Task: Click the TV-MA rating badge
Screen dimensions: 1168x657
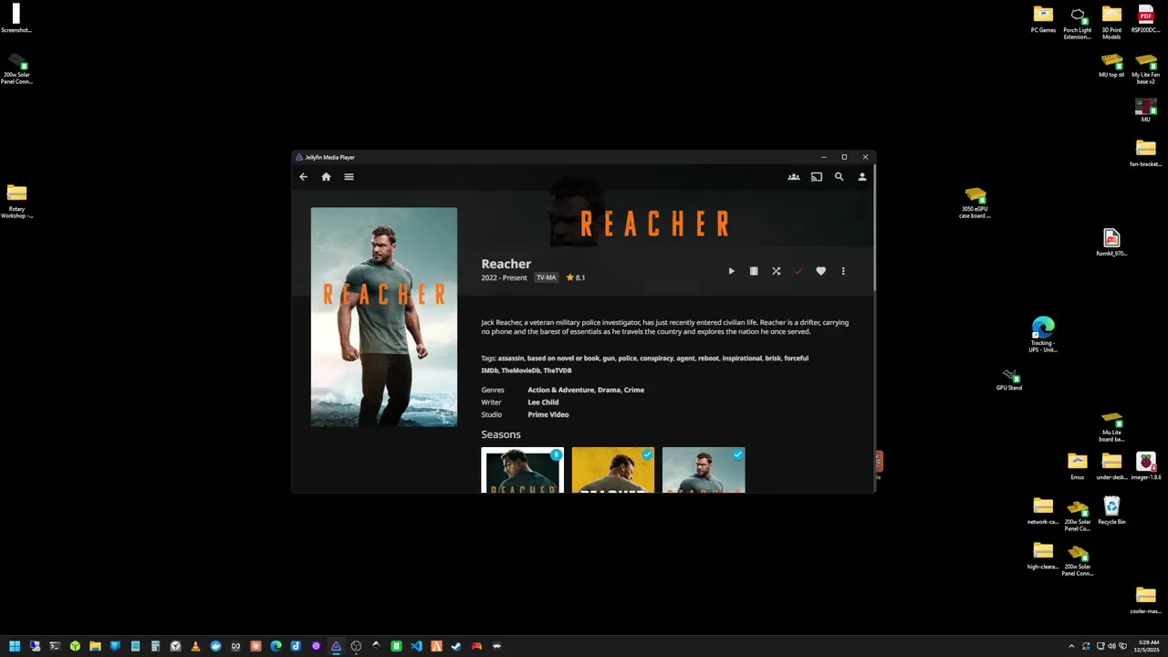Action: tap(546, 277)
